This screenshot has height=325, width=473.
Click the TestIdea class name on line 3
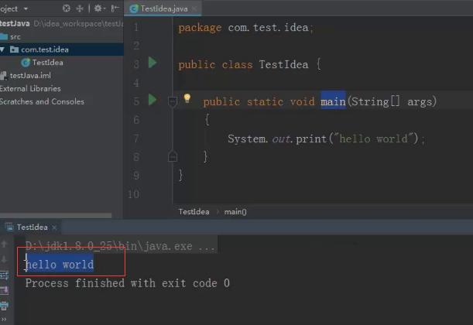pos(283,64)
